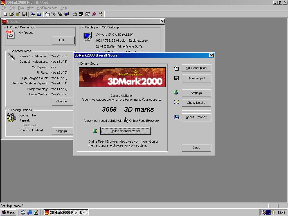Click the purple help book toolbar icon

(94, 14)
